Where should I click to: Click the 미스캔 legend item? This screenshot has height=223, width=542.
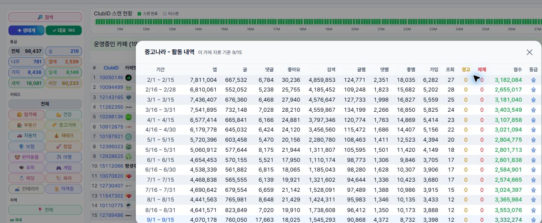pos(171,14)
